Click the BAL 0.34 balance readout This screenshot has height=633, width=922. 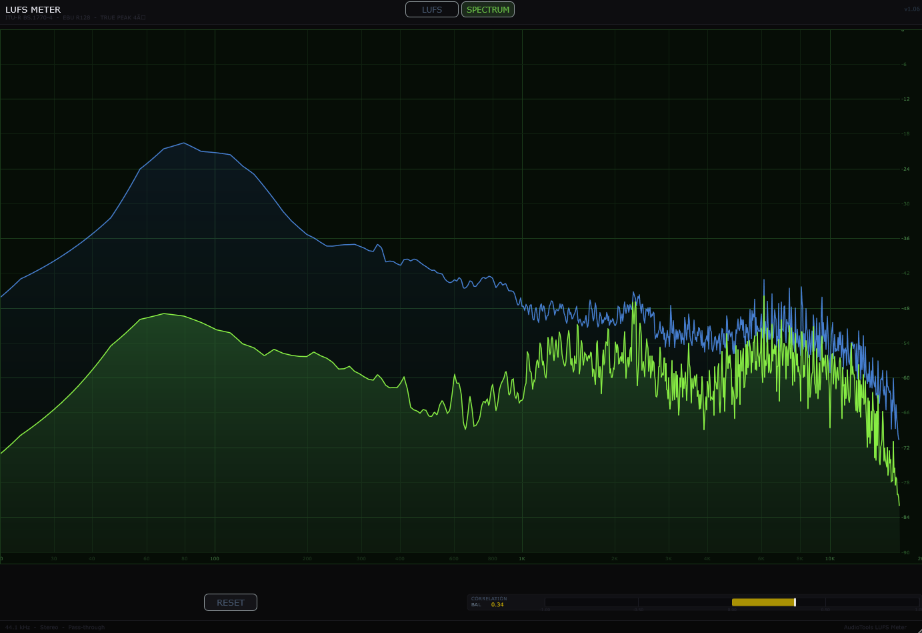[x=487, y=604]
